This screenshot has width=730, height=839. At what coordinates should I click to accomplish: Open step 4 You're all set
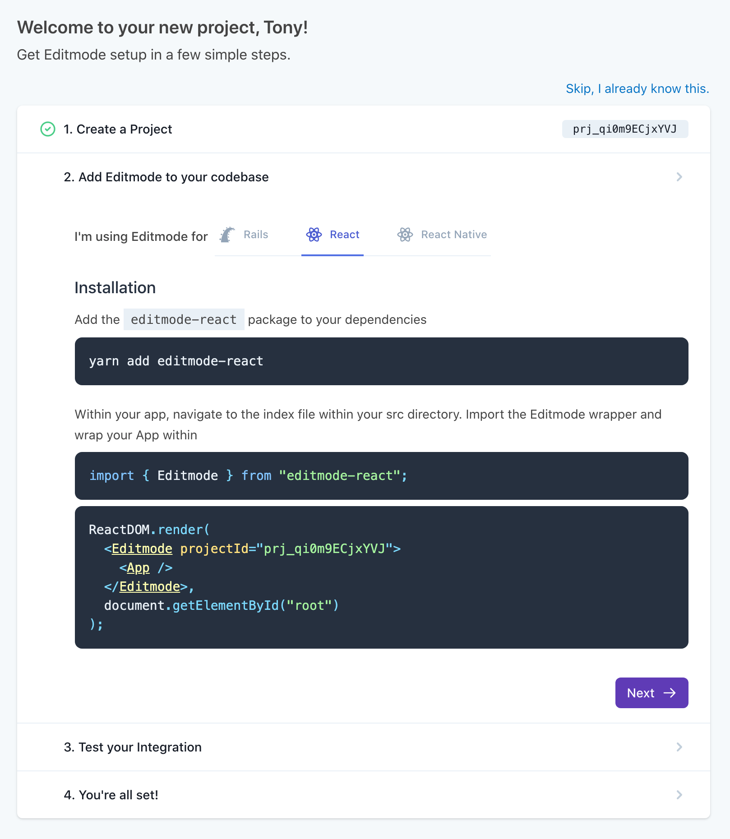(x=111, y=795)
